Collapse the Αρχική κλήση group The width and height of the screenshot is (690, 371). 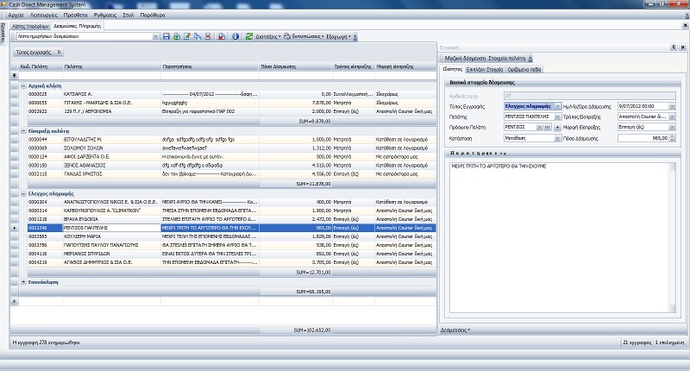tap(24, 86)
